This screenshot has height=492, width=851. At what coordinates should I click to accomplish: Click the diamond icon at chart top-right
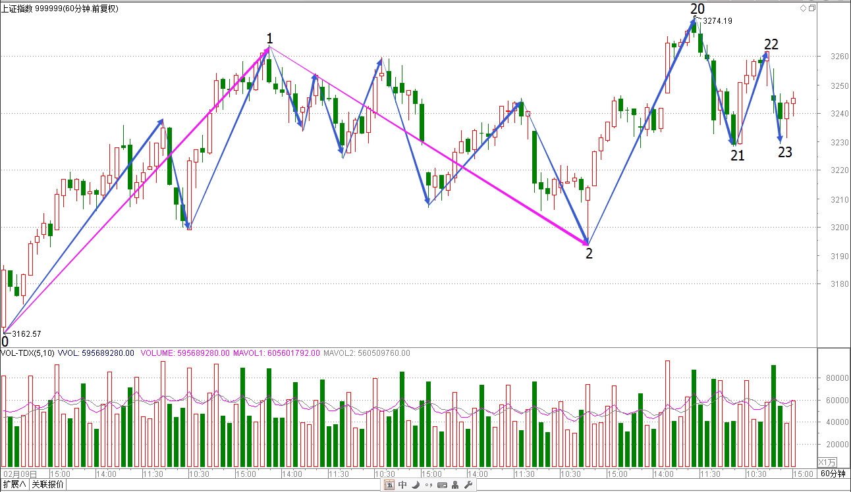tap(803, 8)
